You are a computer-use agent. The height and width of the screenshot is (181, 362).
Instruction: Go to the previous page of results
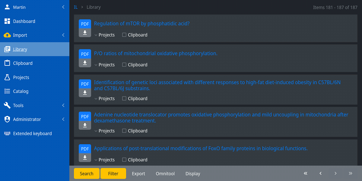(320, 173)
